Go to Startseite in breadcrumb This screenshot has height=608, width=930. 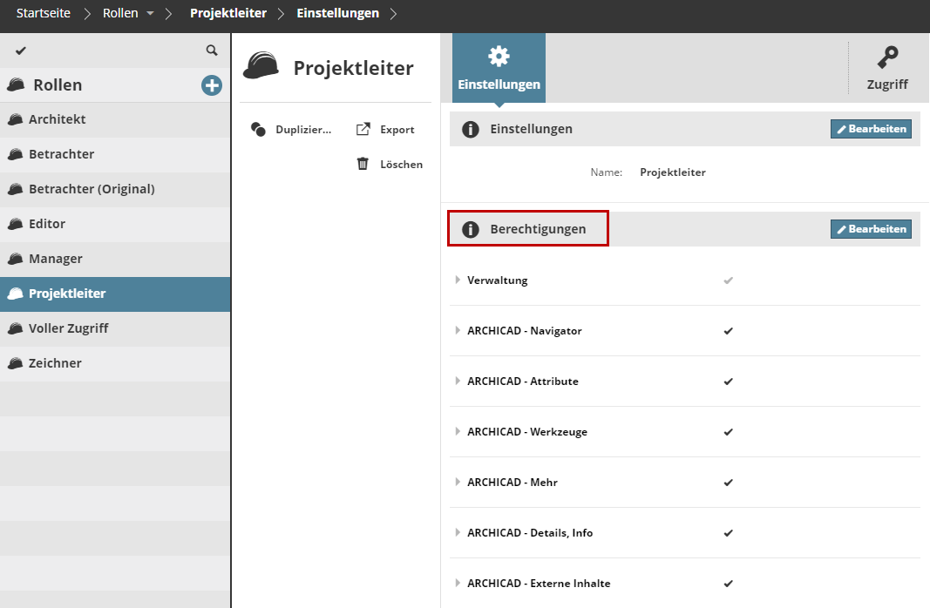coord(44,14)
